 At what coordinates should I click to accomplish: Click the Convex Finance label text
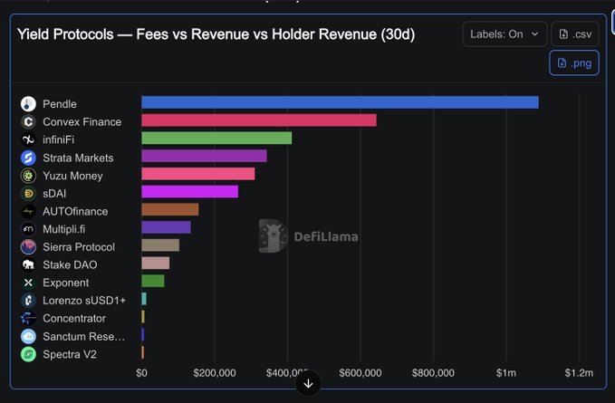tap(82, 122)
